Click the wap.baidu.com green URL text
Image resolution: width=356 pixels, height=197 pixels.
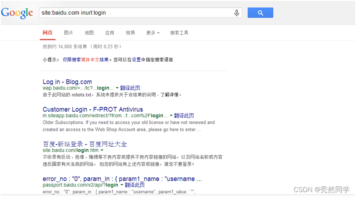[78, 88]
